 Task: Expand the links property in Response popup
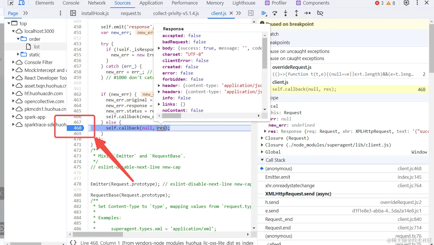coord(159,104)
